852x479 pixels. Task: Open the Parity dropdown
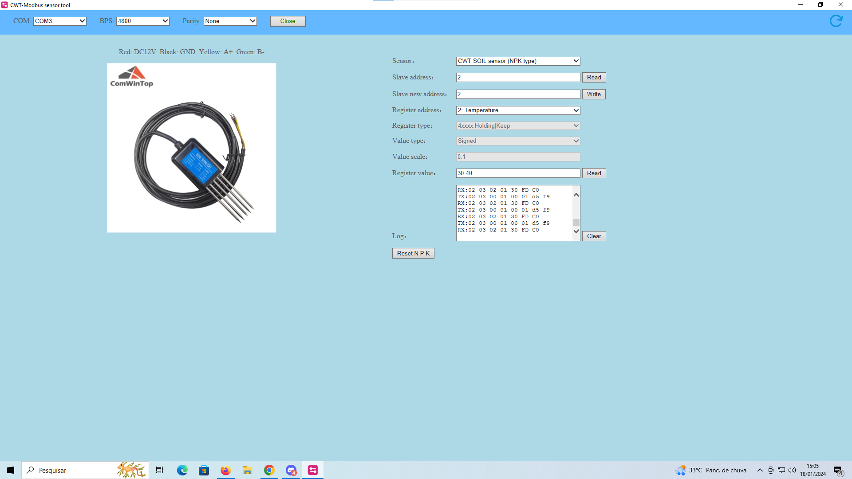coord(230,21)
